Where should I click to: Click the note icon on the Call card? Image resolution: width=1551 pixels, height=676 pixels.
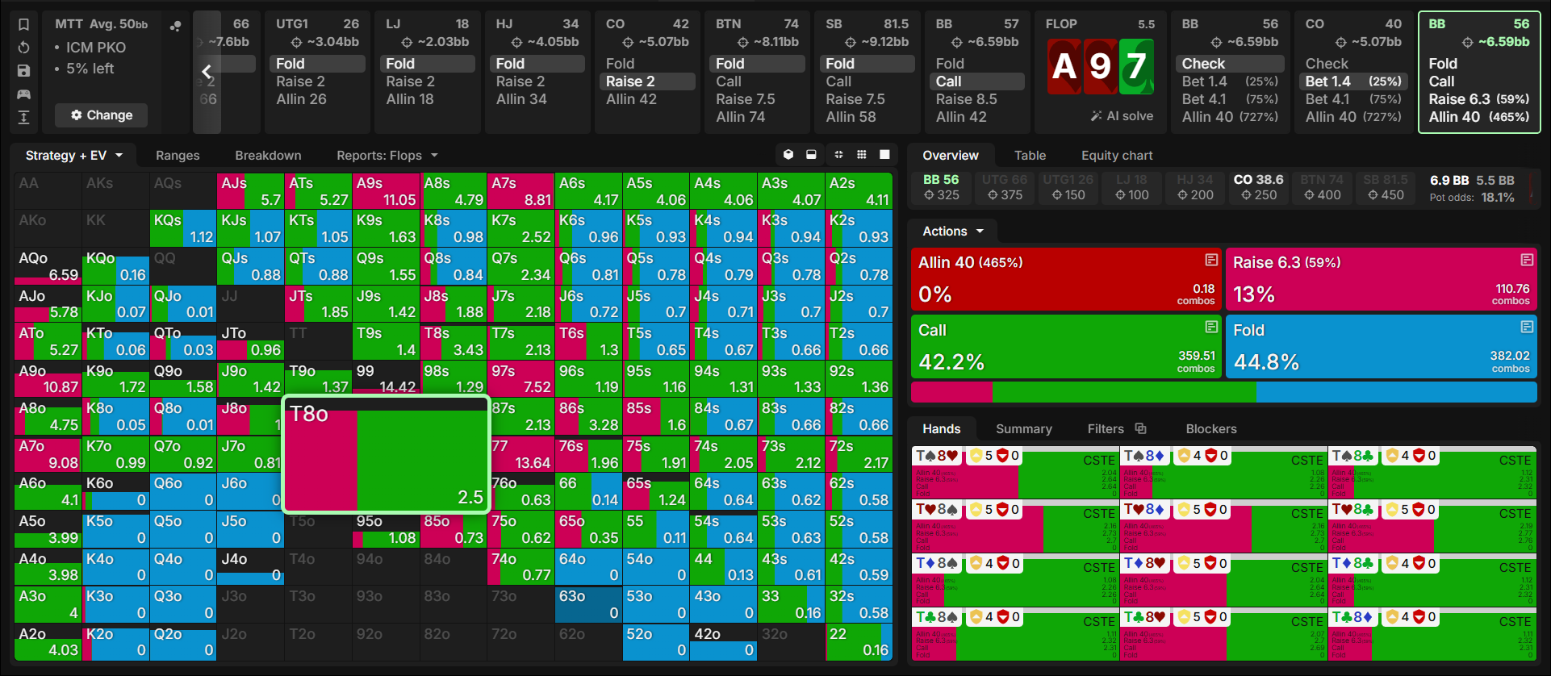pyautogui.click(x=1211, y=327)
